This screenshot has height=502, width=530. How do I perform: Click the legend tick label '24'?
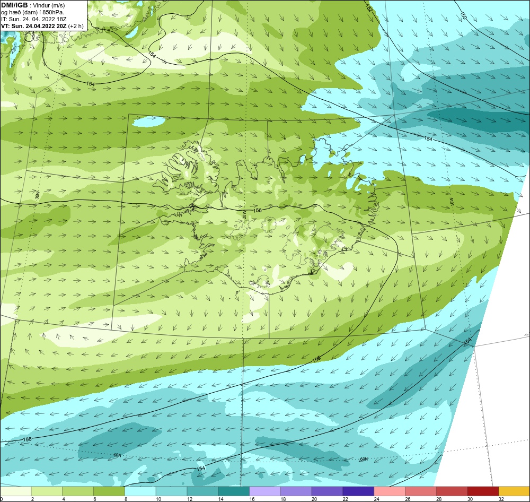tap(376, 499)
